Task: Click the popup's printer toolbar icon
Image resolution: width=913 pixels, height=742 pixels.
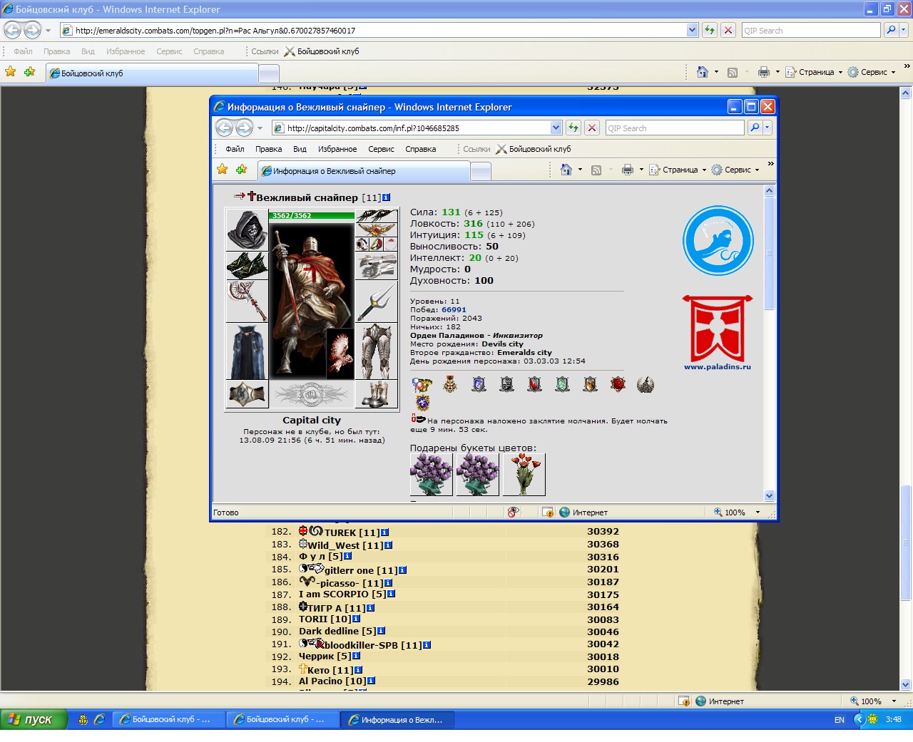Action: [x=627, y=170]
